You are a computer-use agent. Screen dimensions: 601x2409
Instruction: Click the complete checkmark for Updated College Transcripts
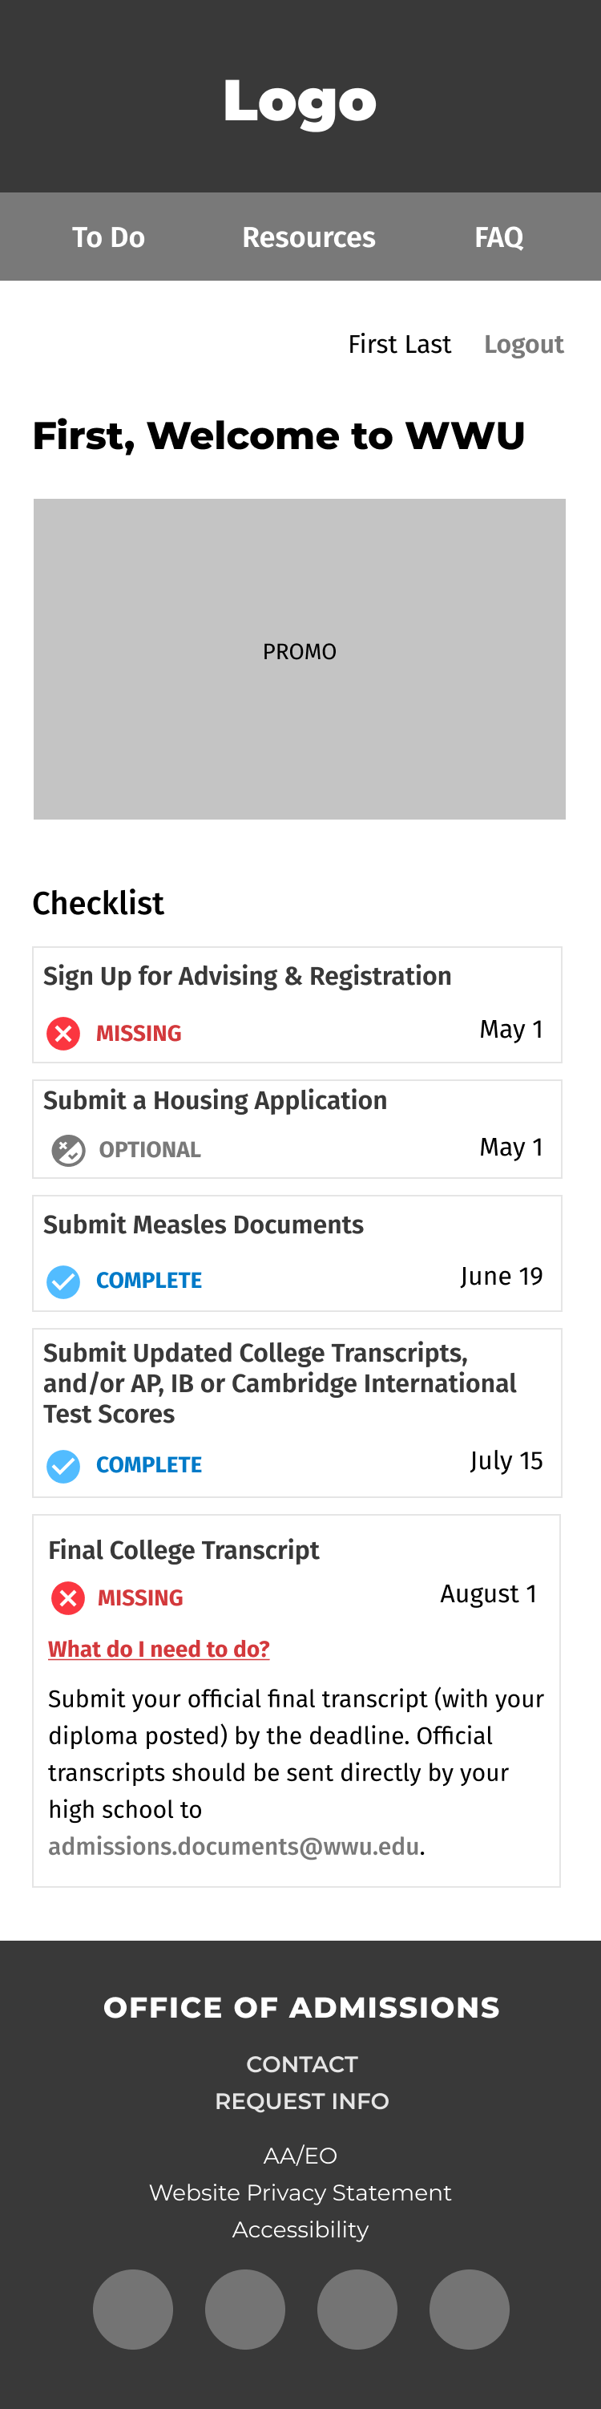(x=63, y=1465)
